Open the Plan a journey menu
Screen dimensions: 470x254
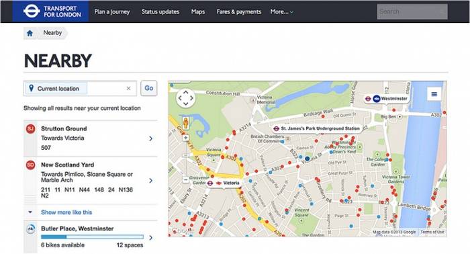(x=112, y=11)
